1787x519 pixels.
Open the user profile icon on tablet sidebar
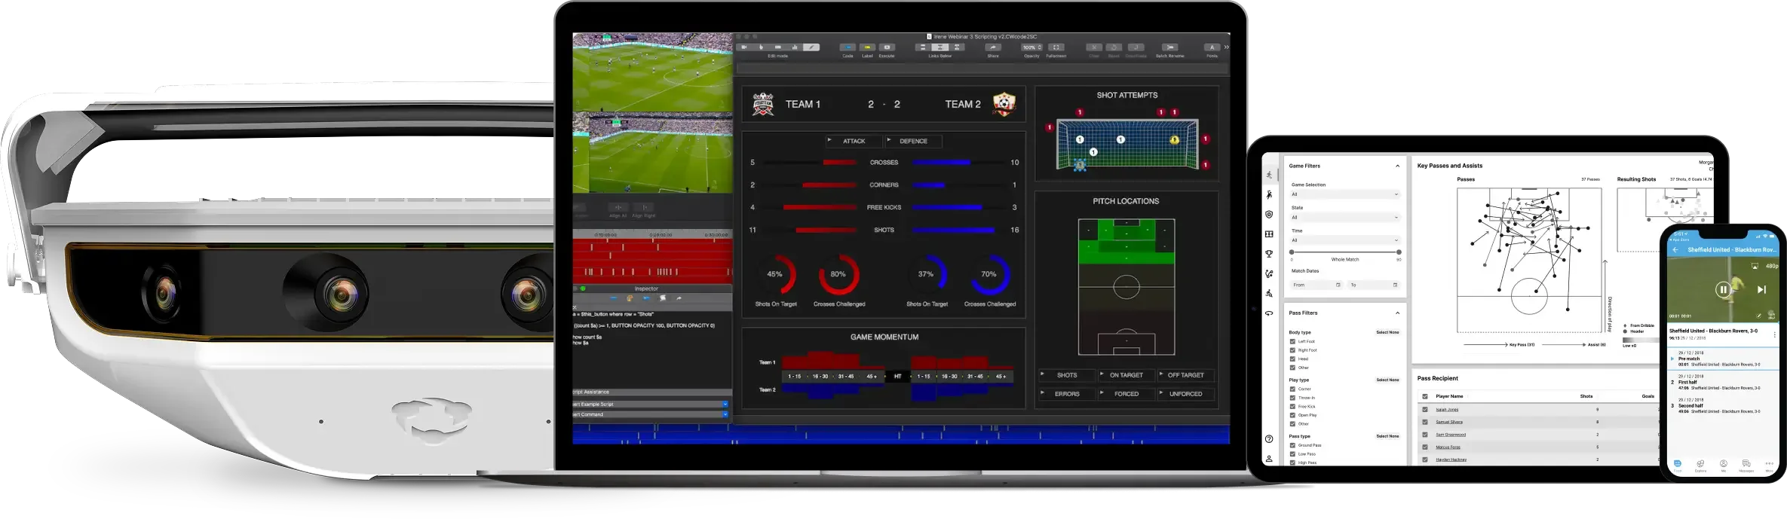point(1269,458)
